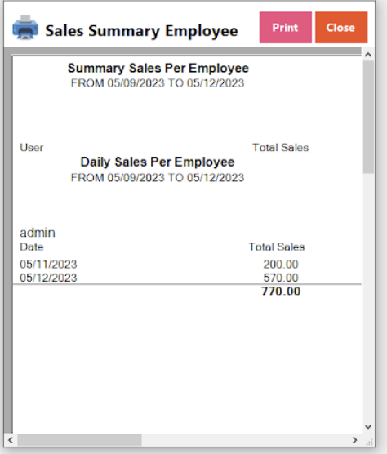Click the Sales Summary Employee title text
This screenshot has height=454, width=387.
pos(141,31)
